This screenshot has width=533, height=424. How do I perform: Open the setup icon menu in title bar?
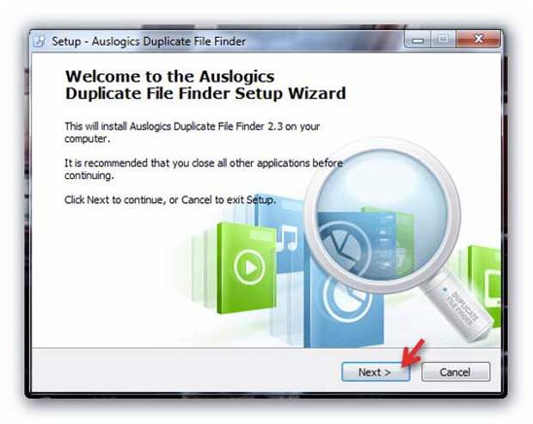(x=40, y=41)
